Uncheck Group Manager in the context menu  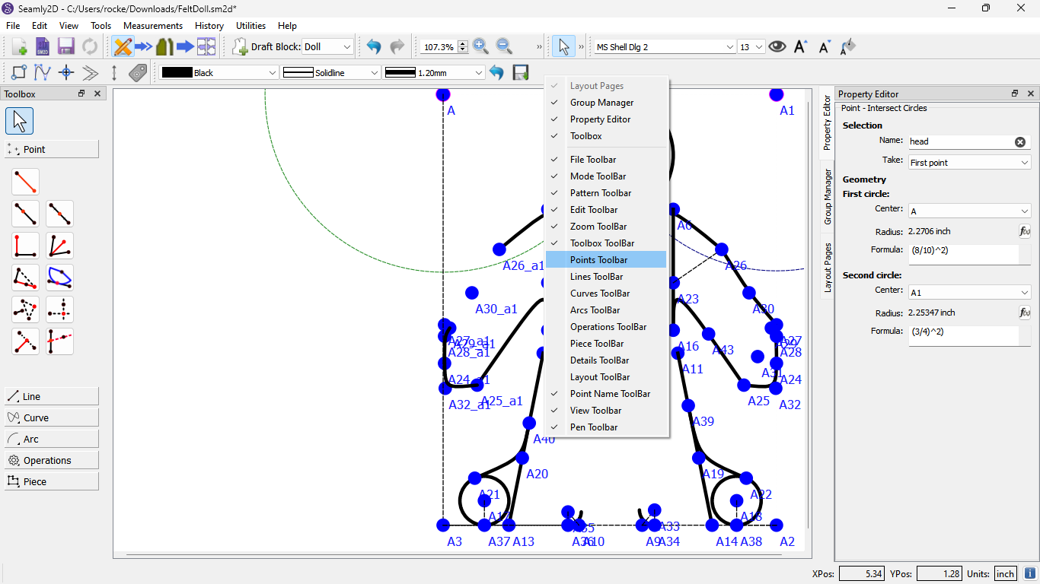click(601, 103)
